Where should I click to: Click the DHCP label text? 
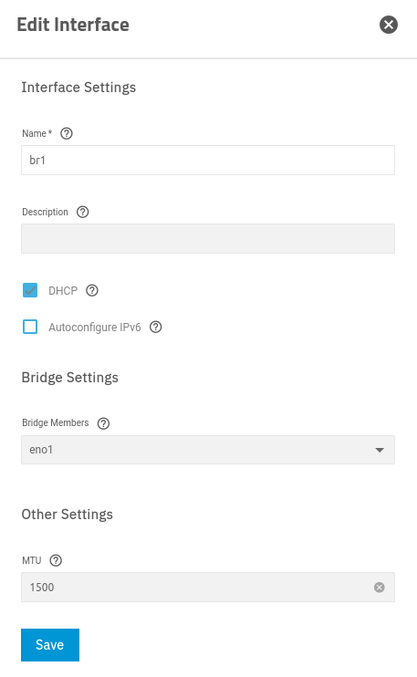point(63,291)
